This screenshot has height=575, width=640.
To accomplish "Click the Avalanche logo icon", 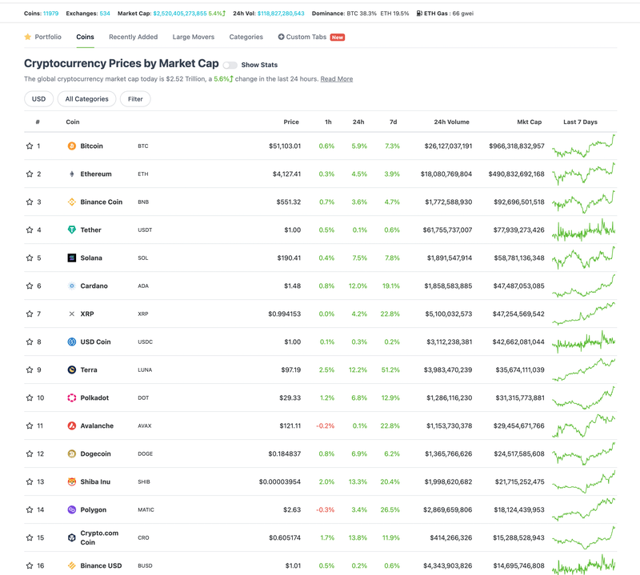I will 72,426.
